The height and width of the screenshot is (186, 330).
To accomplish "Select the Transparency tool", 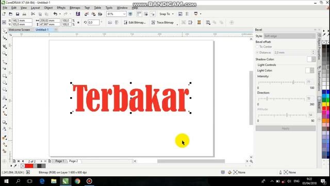I will coord(5,129).
